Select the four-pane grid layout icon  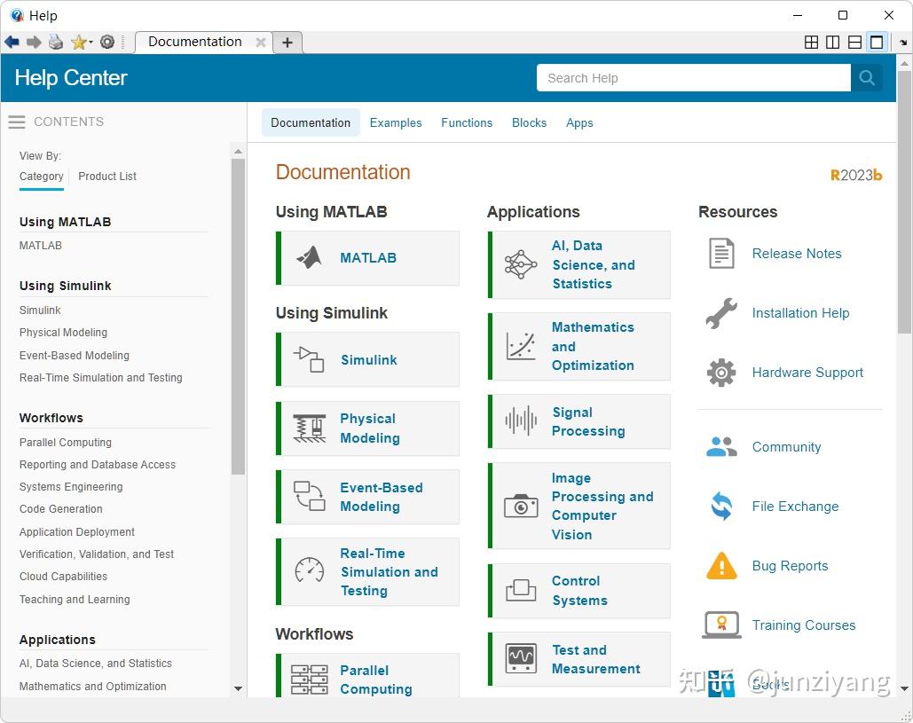click(x=811, y=42)
